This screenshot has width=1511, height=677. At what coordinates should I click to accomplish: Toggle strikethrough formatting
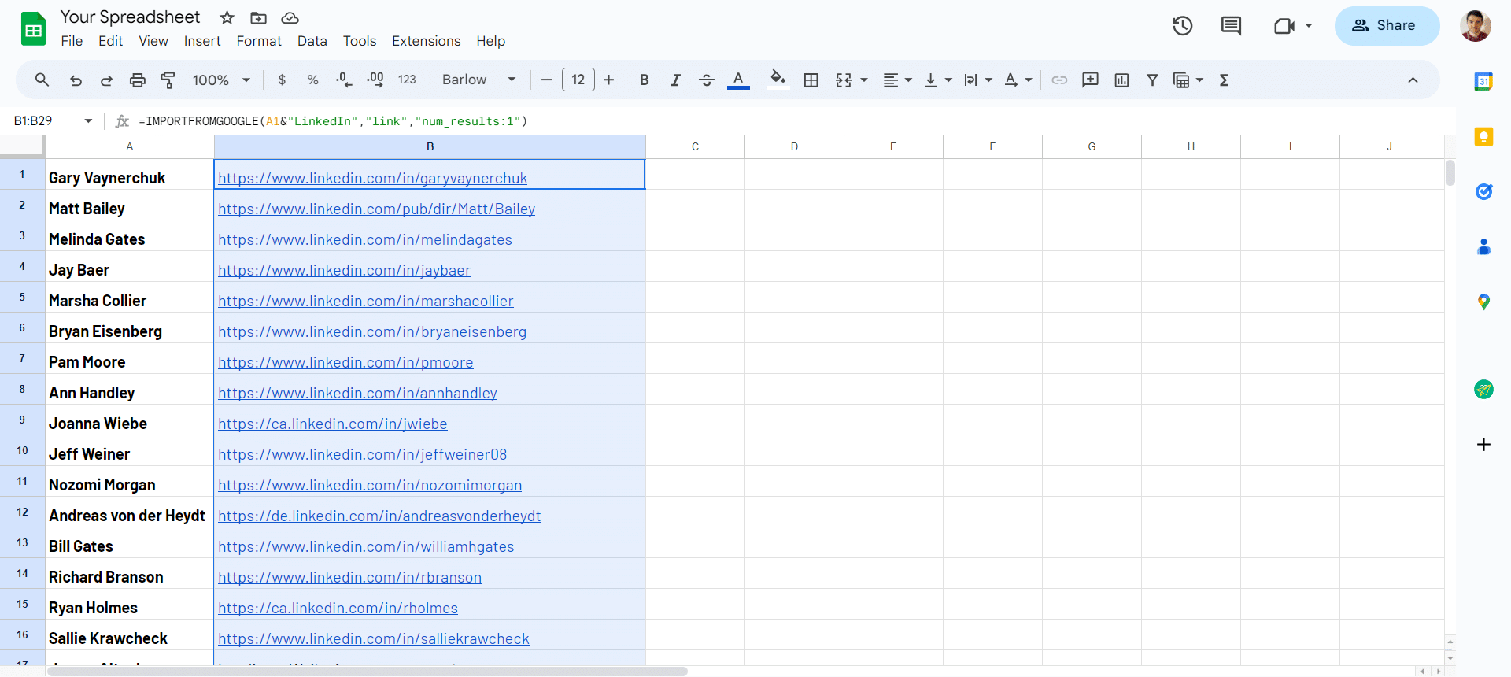[x=707, y=80]
